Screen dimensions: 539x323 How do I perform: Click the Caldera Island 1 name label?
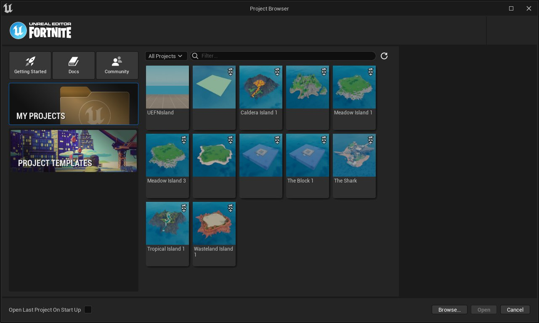[259, 113]
